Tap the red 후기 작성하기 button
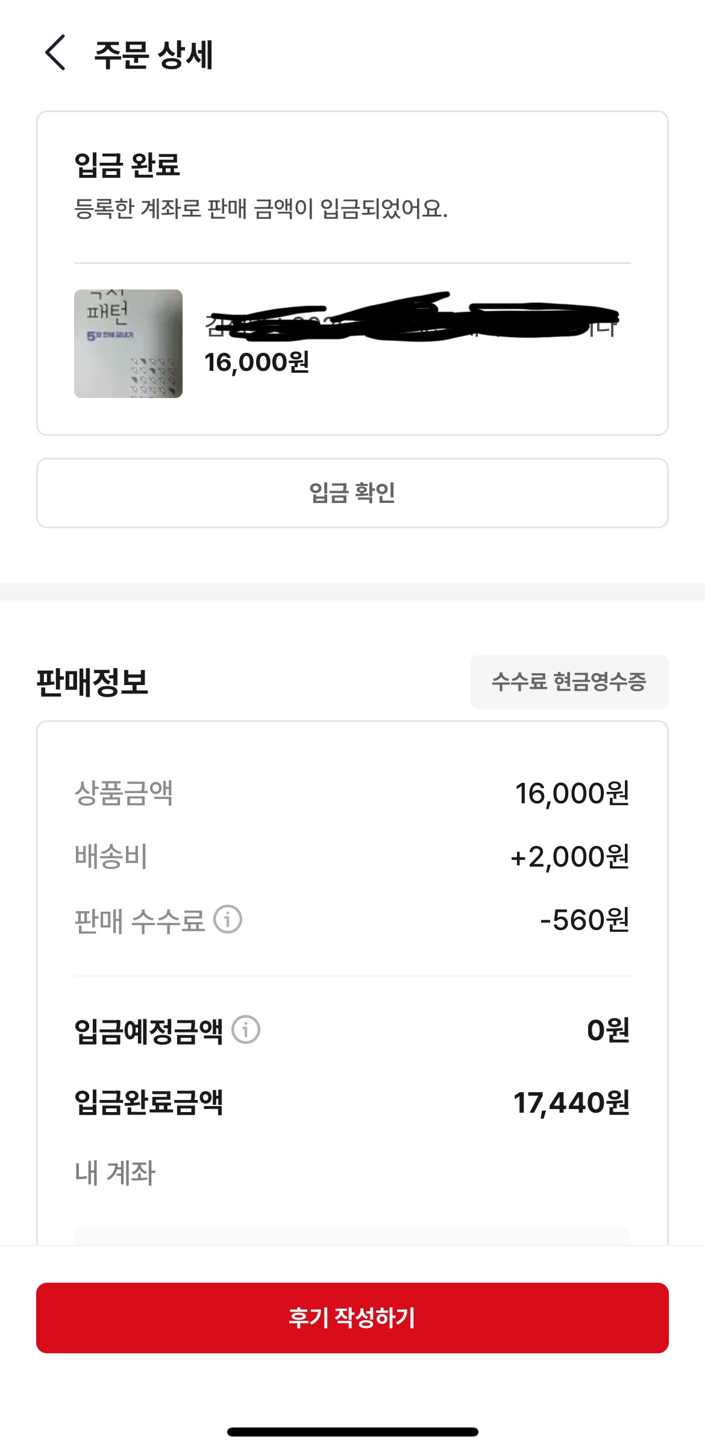 [352, 1318]
